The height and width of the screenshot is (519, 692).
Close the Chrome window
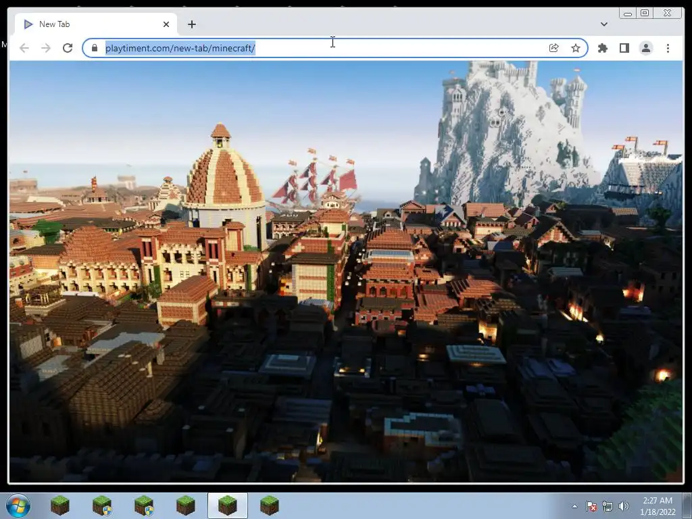click(668, 14)
